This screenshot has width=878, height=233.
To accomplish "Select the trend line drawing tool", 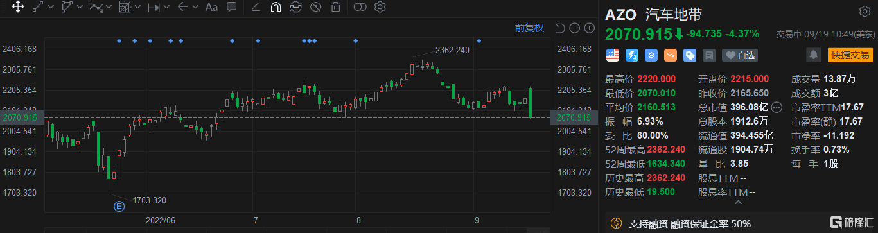I will [38, 8].
